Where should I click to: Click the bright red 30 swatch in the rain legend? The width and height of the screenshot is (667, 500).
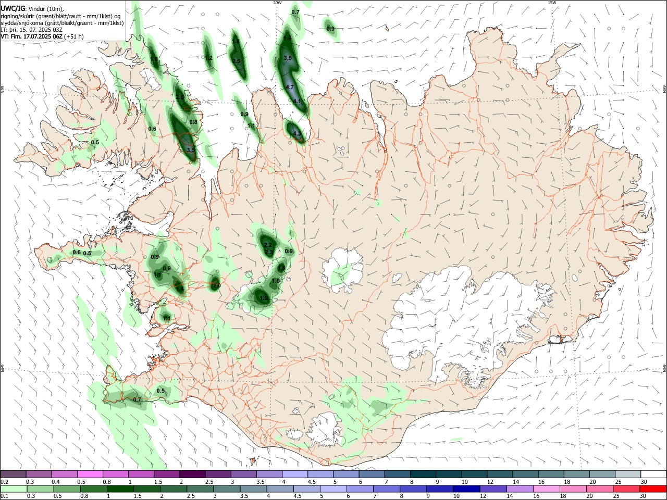[652, 489]
